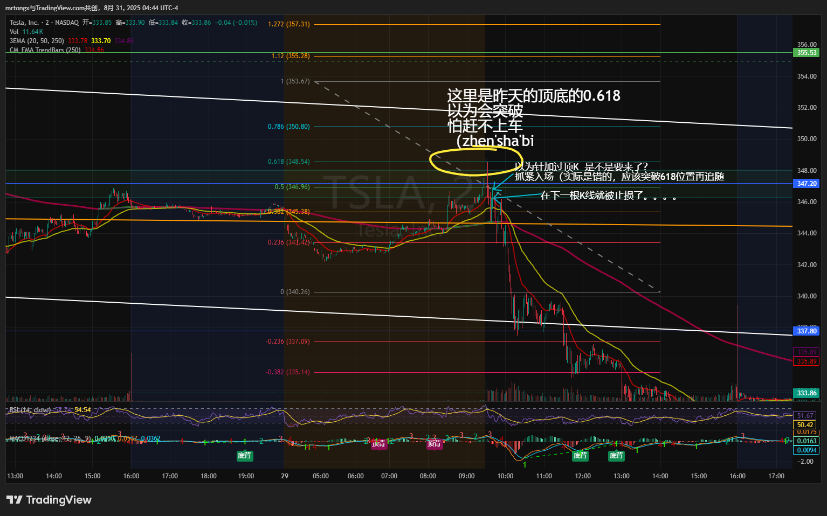Click the red-outlined 335.89 price tag

click(x=807, y=361)
